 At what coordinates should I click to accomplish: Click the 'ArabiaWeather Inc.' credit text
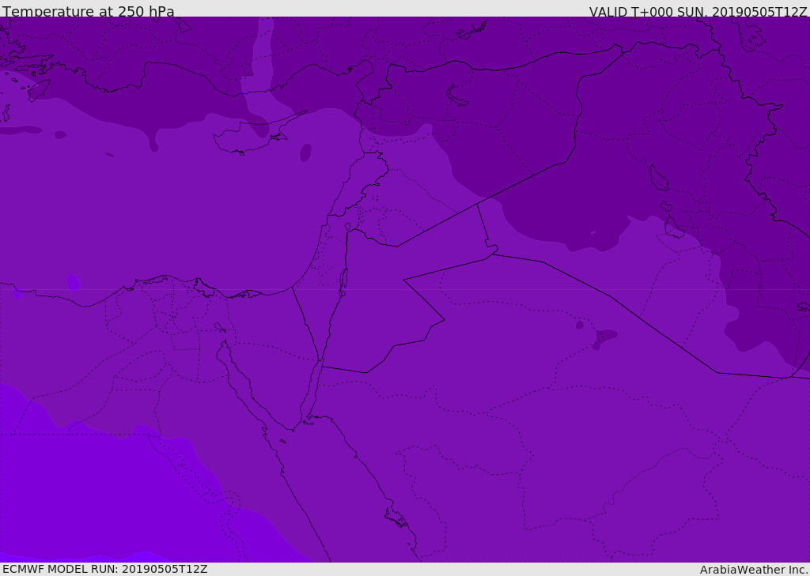point(755,570)
